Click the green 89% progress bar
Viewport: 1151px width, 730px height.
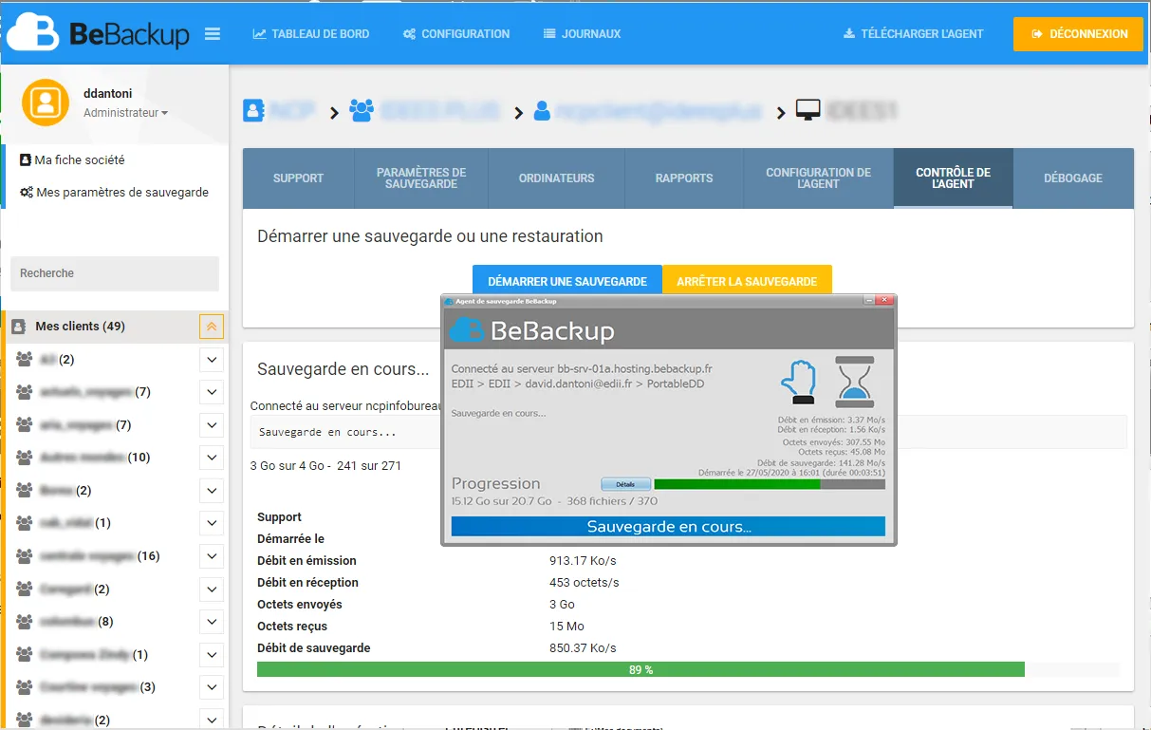click(640, 668)
